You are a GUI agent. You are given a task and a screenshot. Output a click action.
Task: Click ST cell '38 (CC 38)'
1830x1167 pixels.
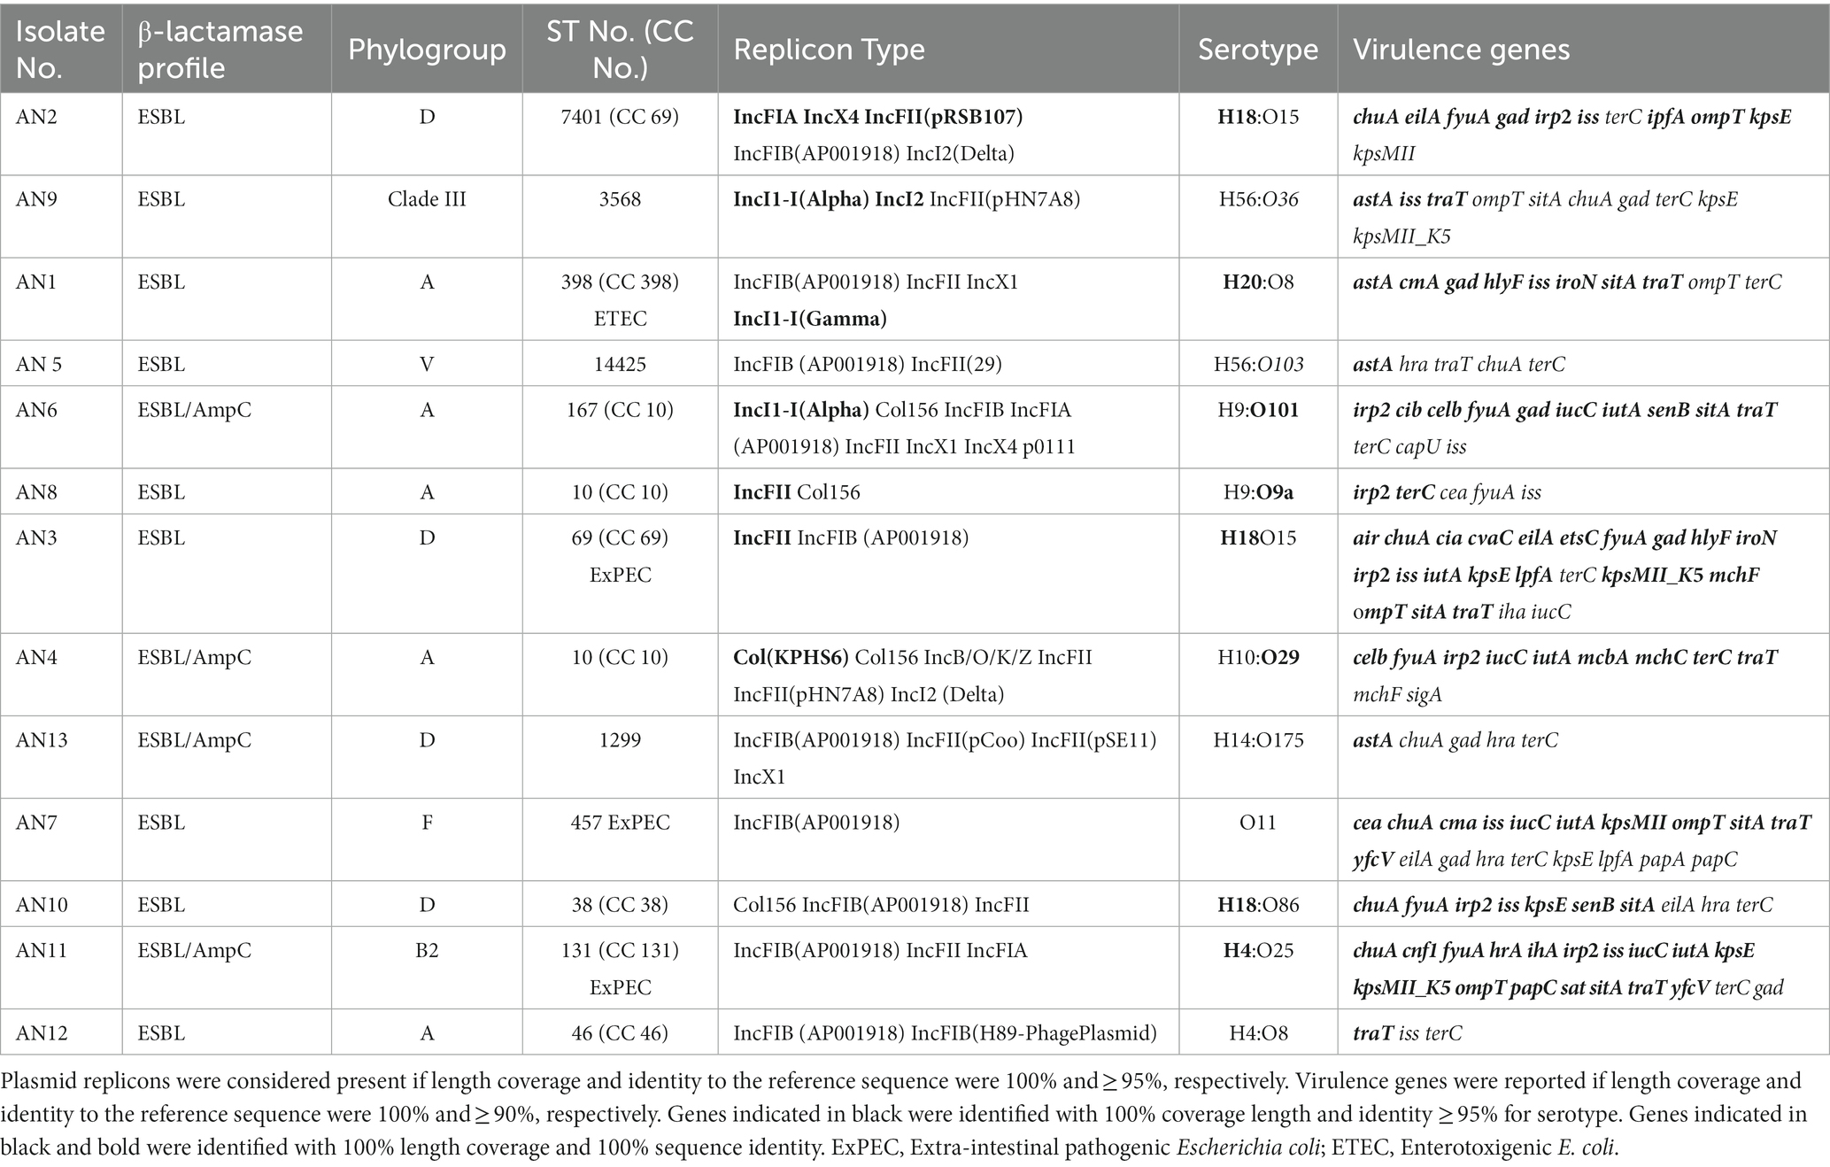point(620,904)
